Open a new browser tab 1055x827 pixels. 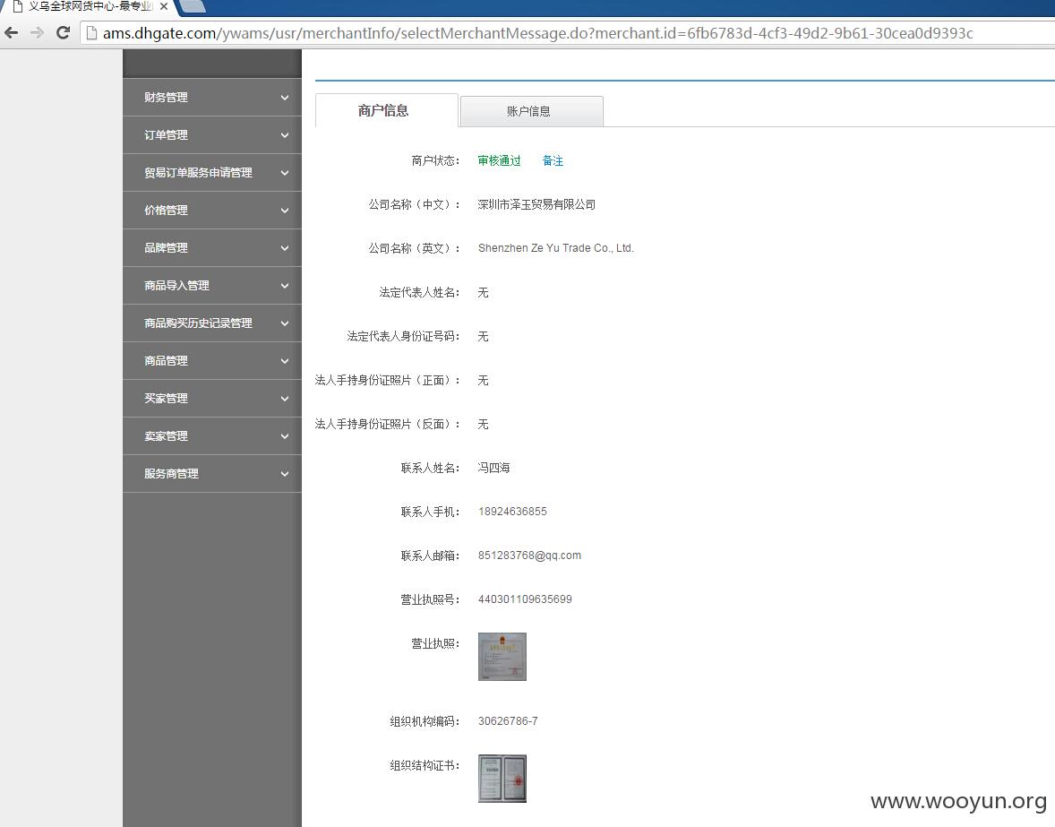pyautogui.click(x=193, y=6)
